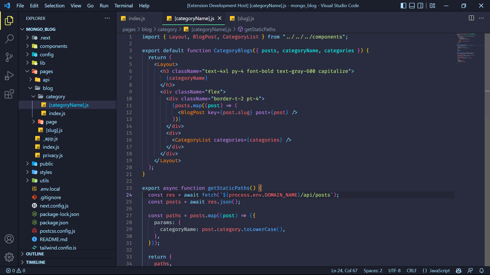Image resolution: width=490 pixels, height=275 pixels.
Task: Click the category breadcrumb segment
Action: [167, 29]
